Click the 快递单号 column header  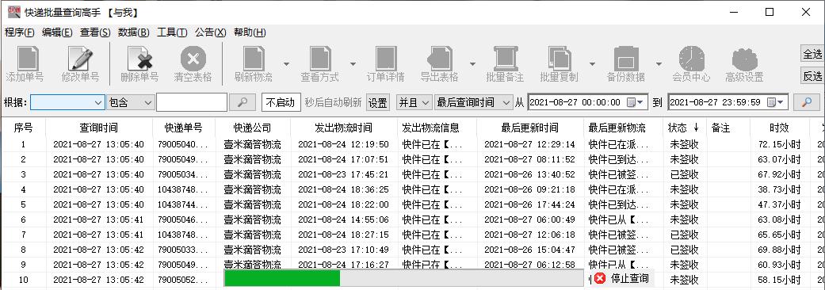(183, 128)
